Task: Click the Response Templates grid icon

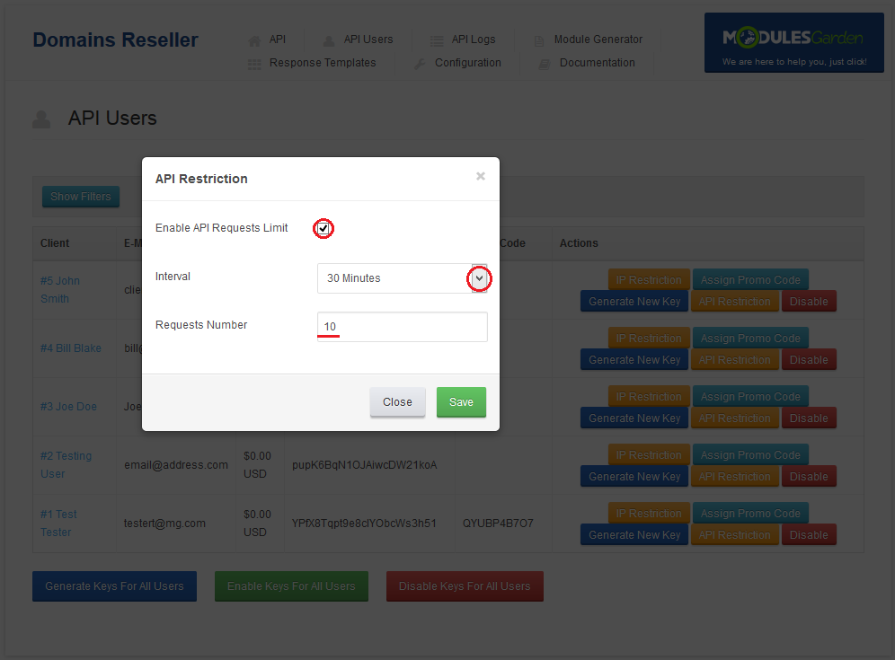Action: tap(254, 64)
